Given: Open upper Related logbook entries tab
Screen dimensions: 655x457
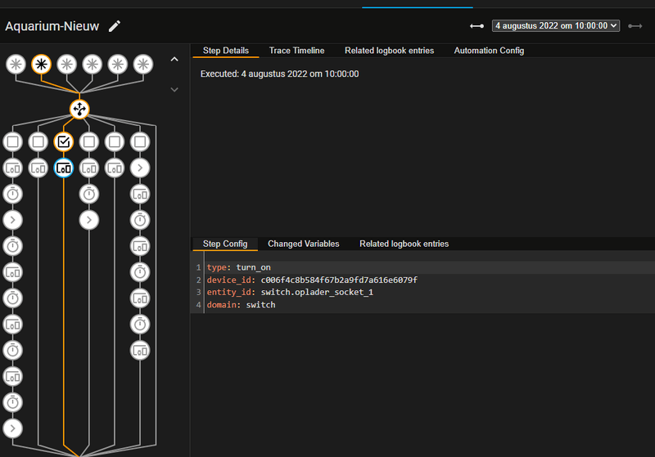Looking at the screenshot, I should 389,51.
